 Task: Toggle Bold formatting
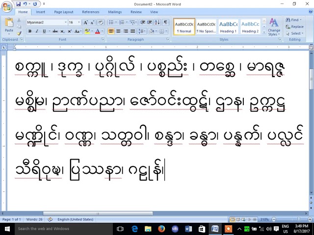[30, 31]
